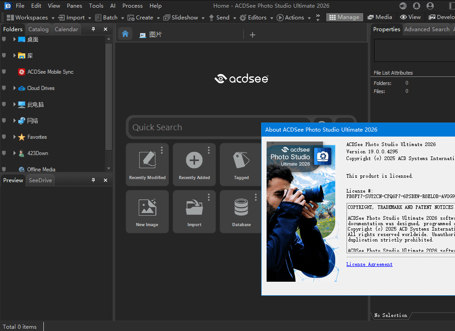The image size is (455, 331).
Task: Click the Folders pane vertical scrollbar
Action: pyautogui.click(x=108, y=95)
